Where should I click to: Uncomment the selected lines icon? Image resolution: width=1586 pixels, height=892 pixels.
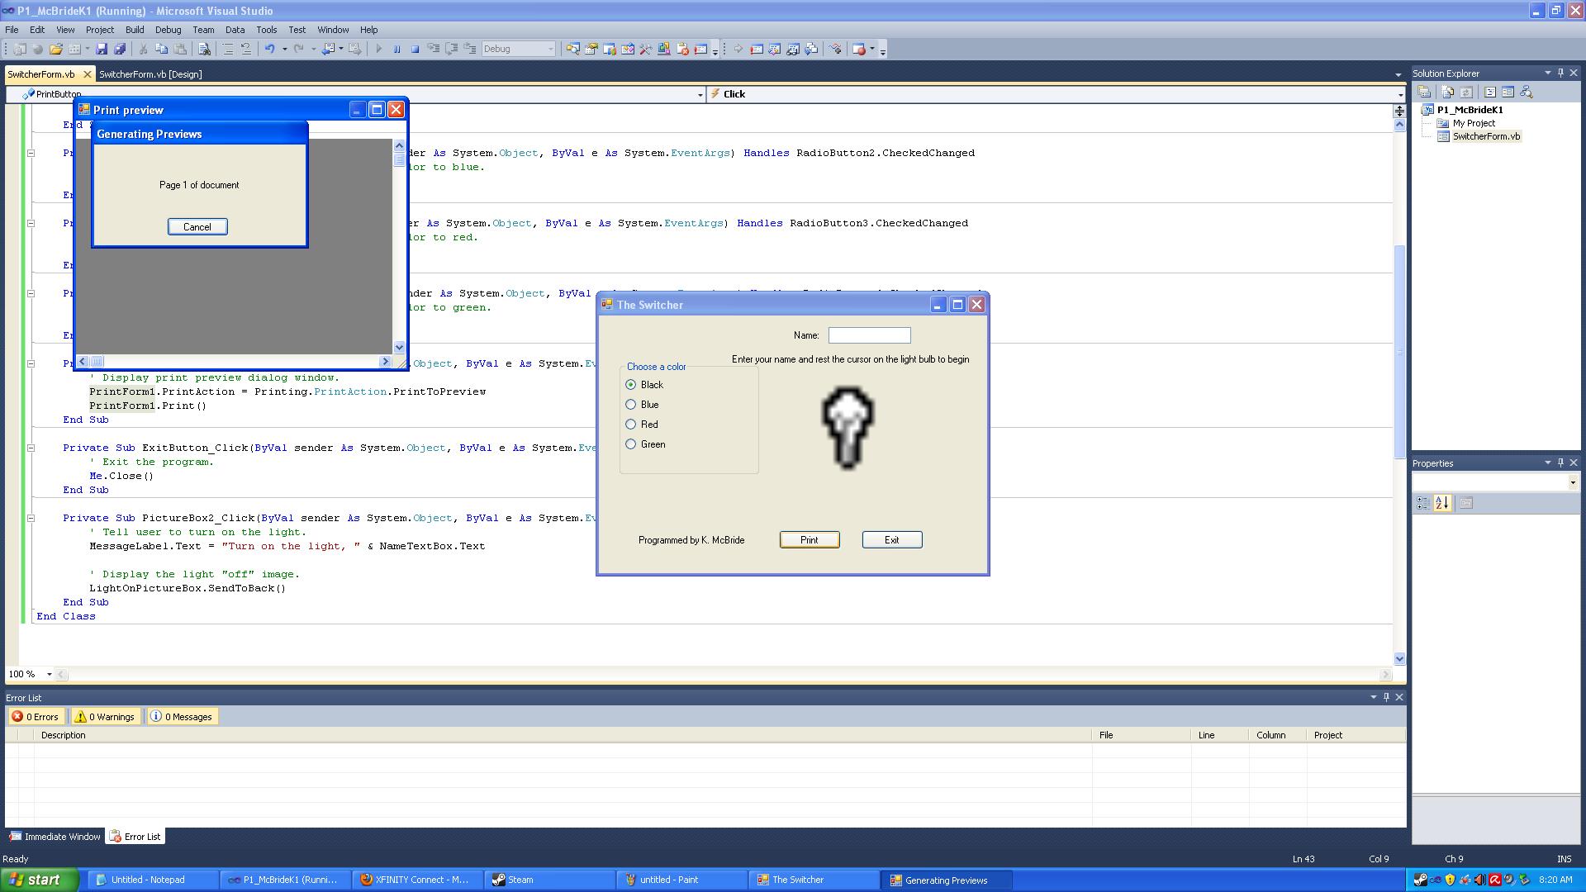[x=245, y=50]
